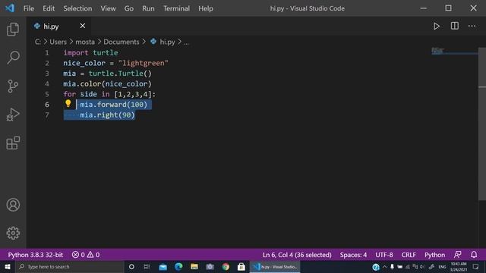This screenshot has width=486, height=273.
Task: Open the More Actions ellipsis menu
Action: pos(472,26)
